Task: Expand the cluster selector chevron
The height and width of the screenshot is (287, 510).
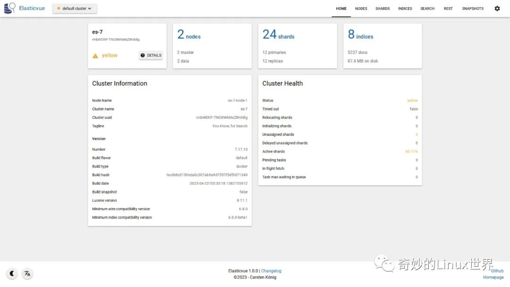Action: 90,8
